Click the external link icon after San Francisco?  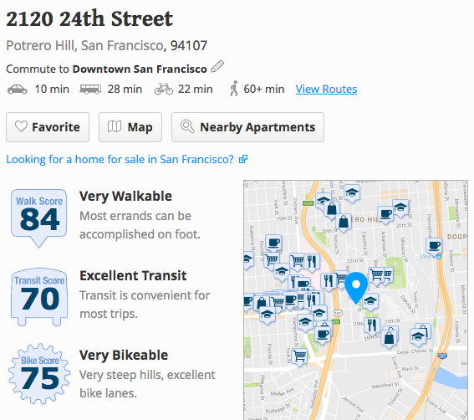coord(243,159)
